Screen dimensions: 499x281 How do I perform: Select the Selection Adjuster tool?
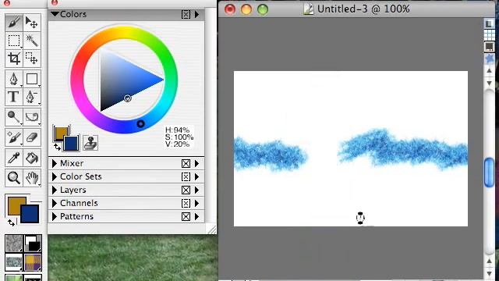click(x=32, y=59)
